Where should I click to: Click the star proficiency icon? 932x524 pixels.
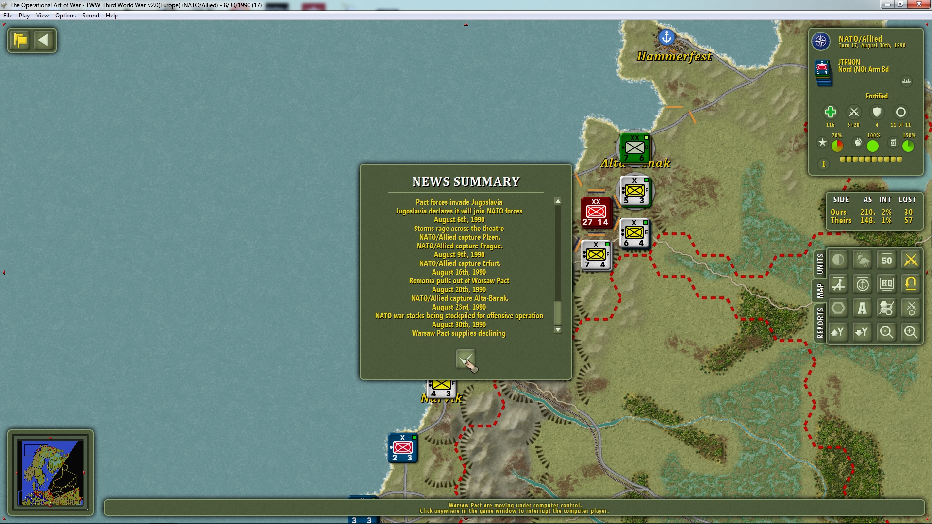(x=822, y=143)
